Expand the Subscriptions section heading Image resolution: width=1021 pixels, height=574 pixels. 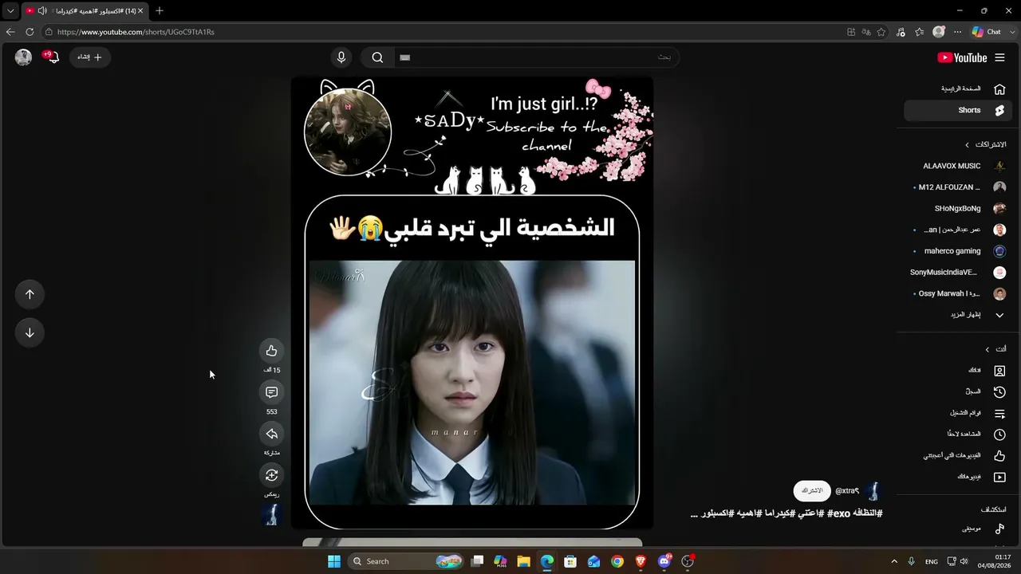coord(985,145)
